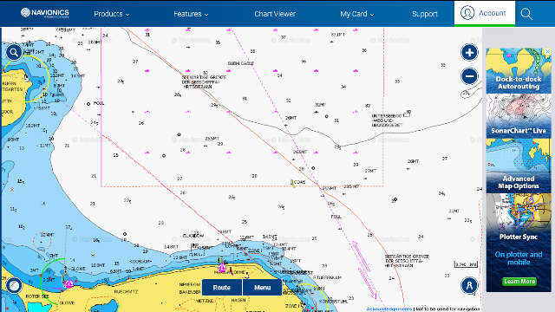Click the magenta marina marker near Glowe

[x=69, y=283]
